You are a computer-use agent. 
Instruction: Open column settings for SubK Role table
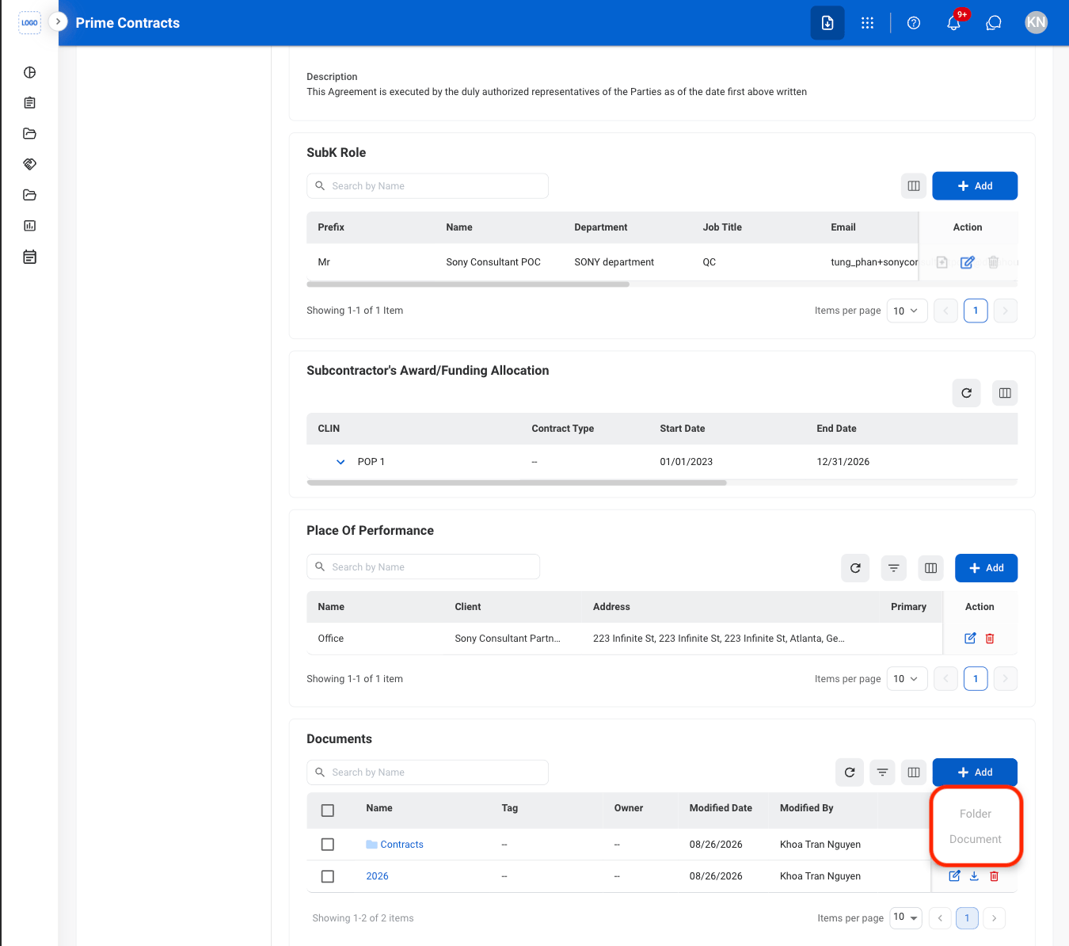click(914, 186)
